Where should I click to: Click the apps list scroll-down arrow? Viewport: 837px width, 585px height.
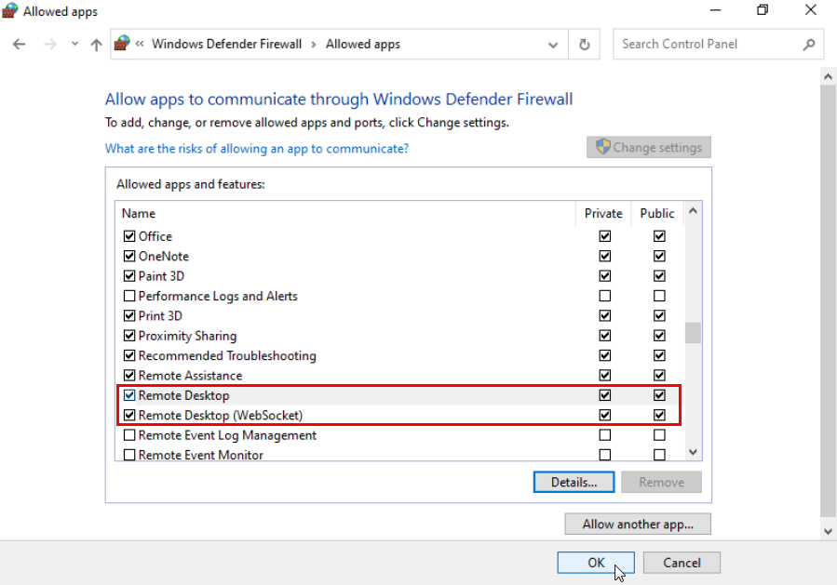(x=693, y=452)
